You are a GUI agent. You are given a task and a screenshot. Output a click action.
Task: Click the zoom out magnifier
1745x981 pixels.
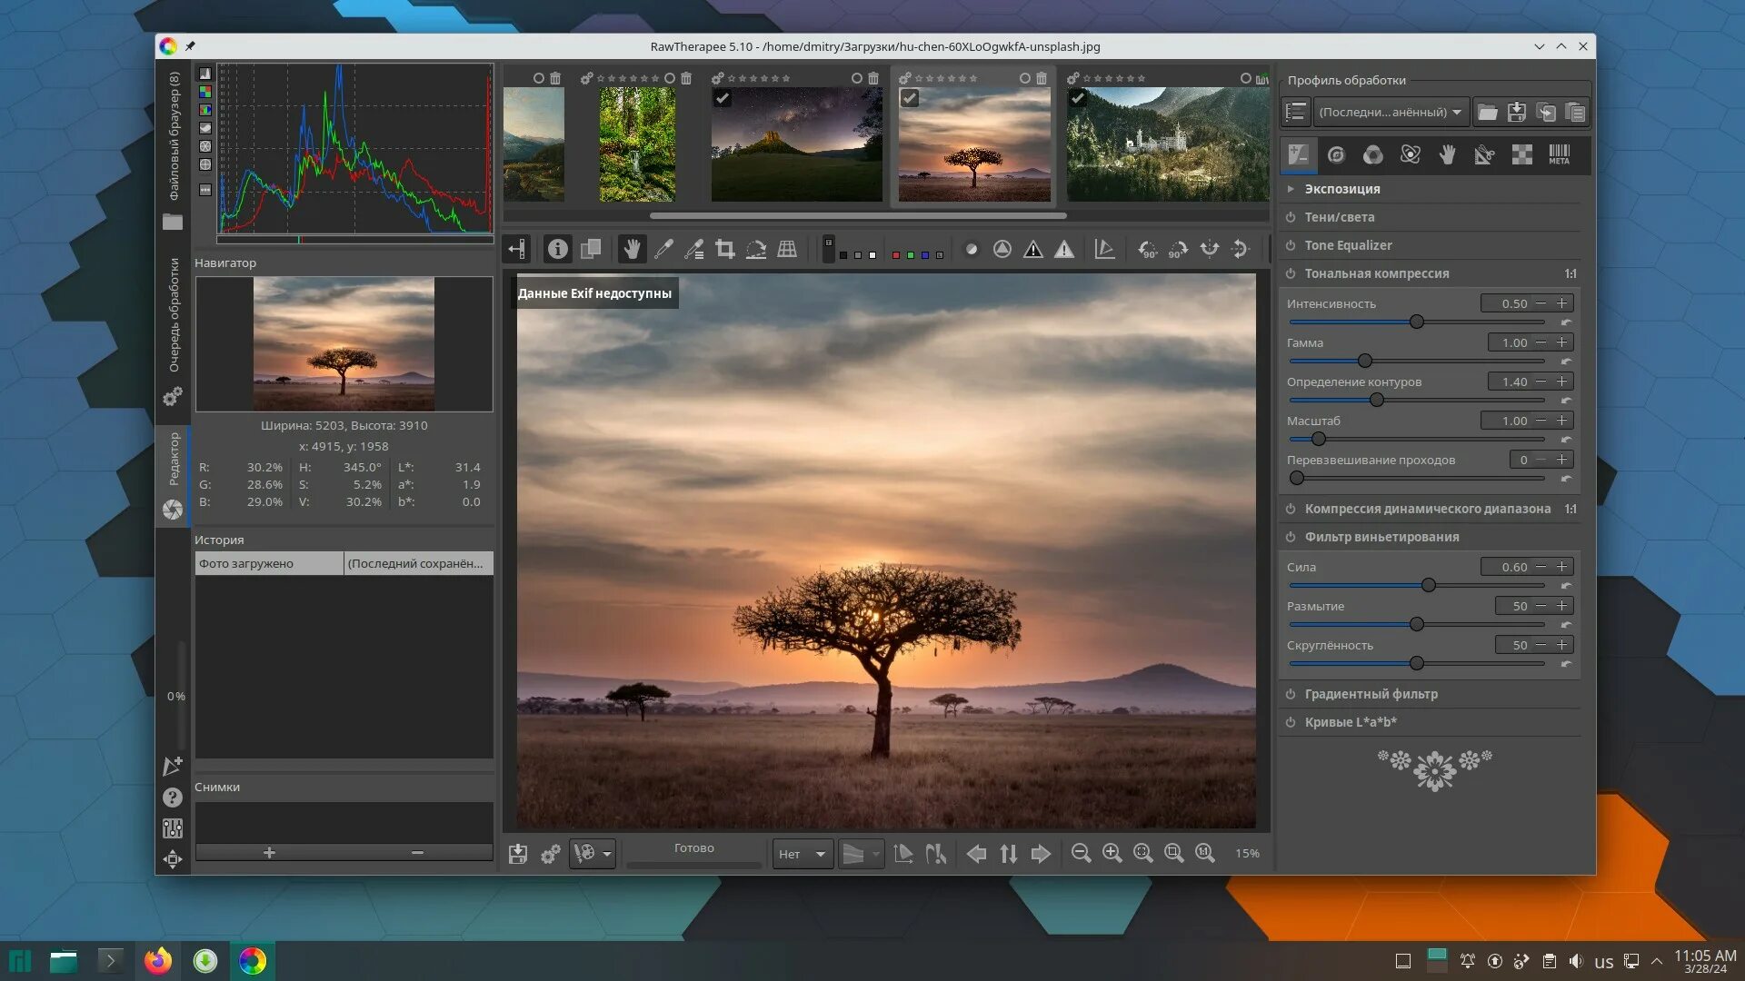point(1081,853)
